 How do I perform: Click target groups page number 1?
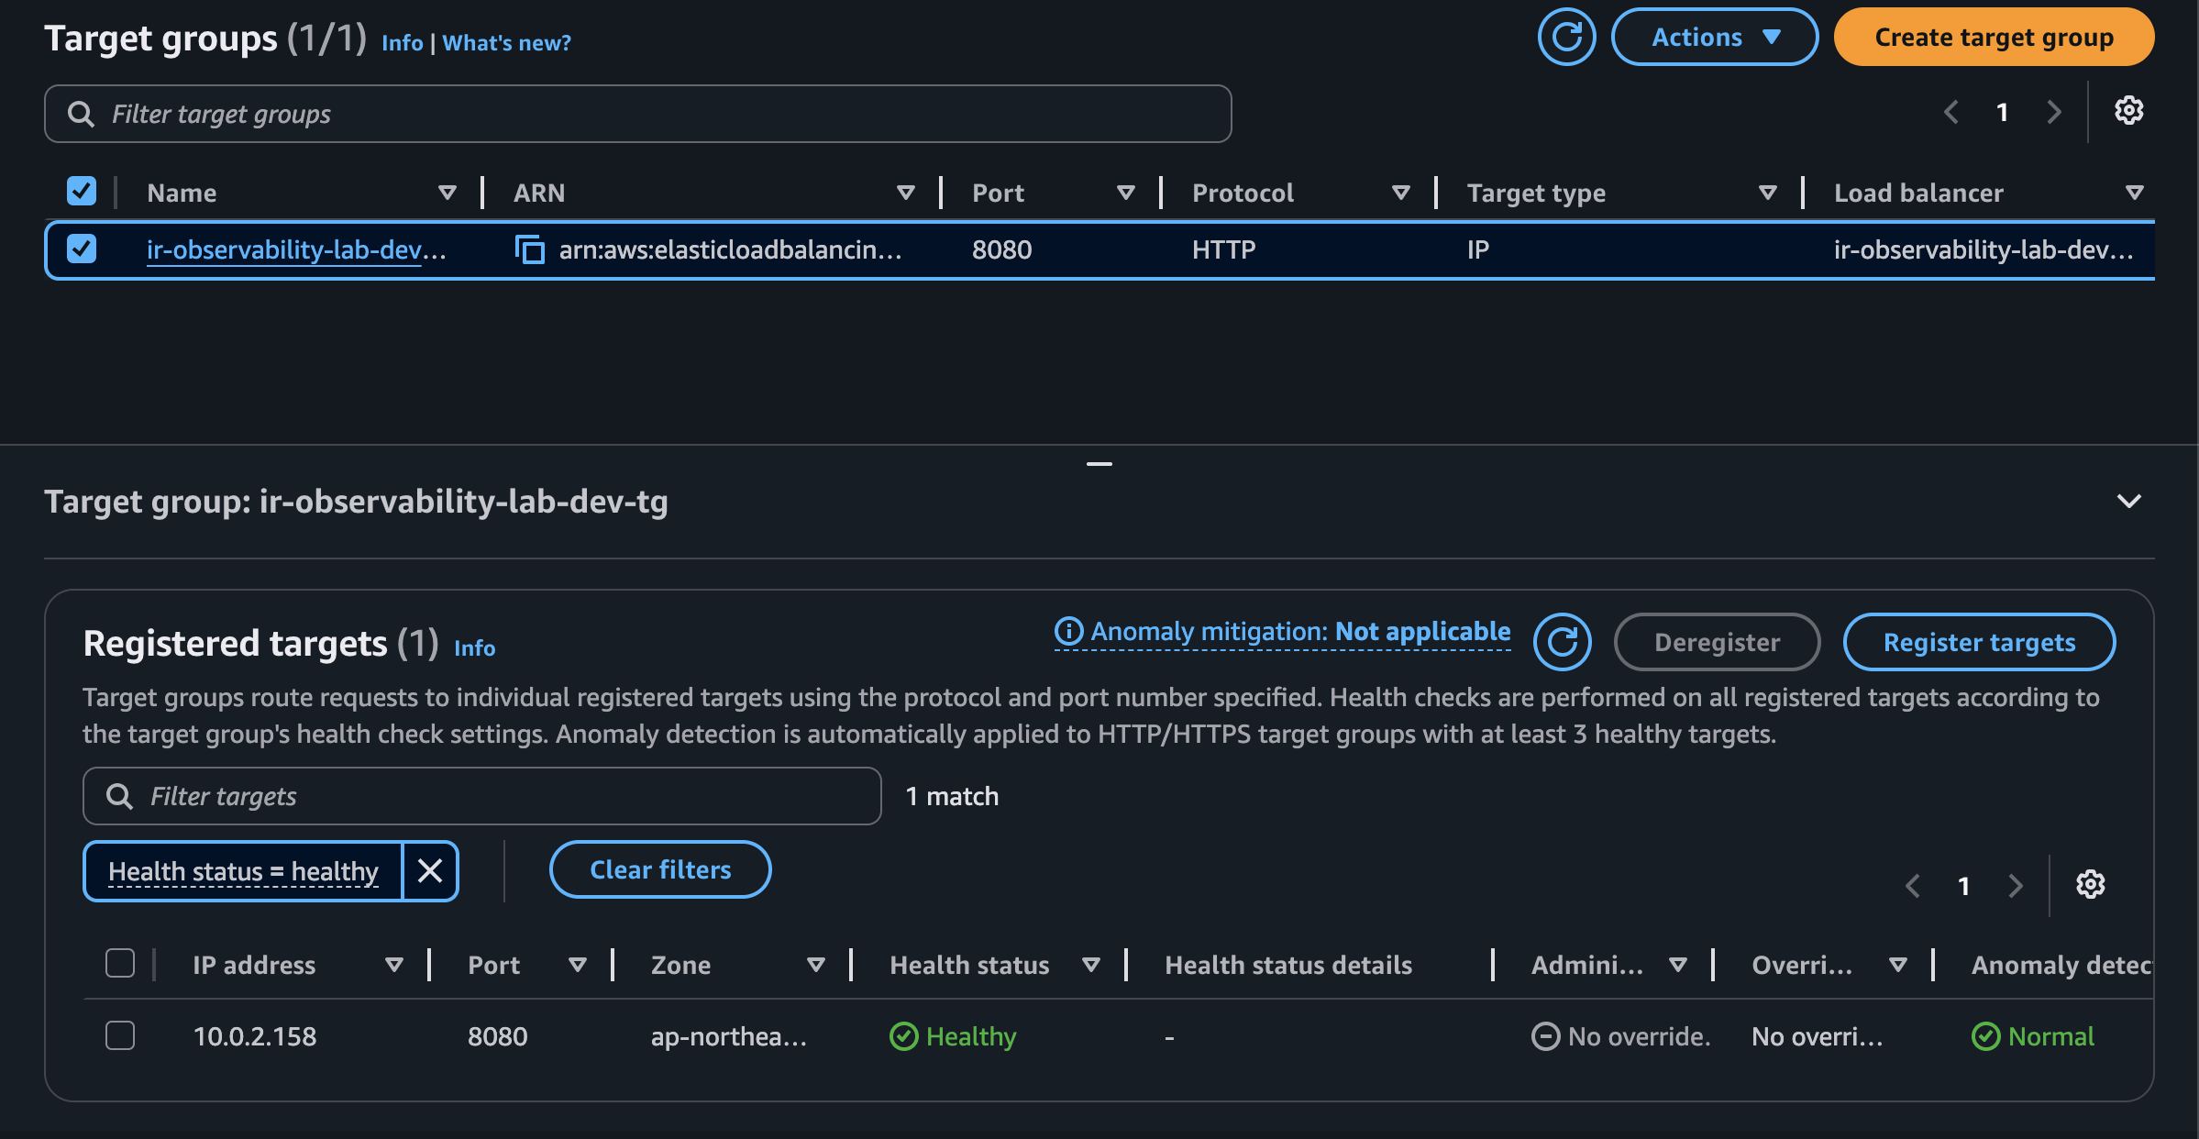pyautogui.click(x=2002, y=112)
